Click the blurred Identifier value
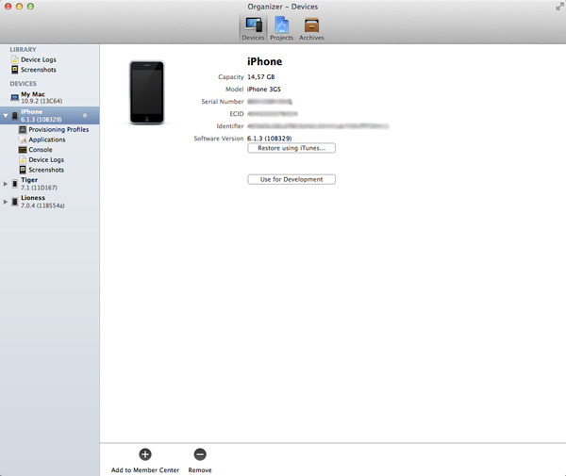The width and height of the screenshot is (566, 476). tap(318, 126)
